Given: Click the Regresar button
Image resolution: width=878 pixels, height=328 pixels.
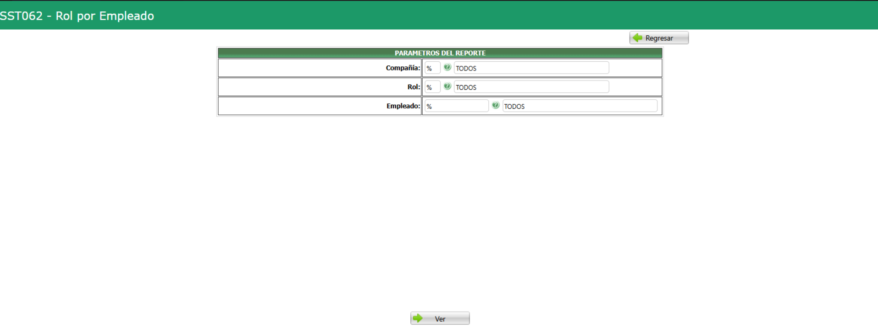Looking at the screenshot, I should tap(659, 38).
